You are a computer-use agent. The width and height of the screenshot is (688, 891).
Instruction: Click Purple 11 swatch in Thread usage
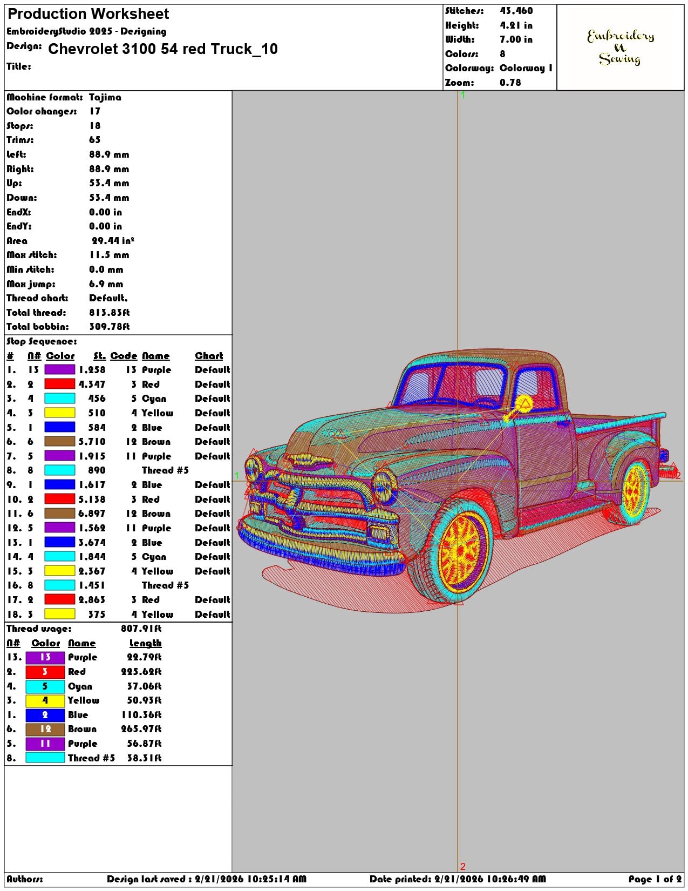[x=45, y=744]
